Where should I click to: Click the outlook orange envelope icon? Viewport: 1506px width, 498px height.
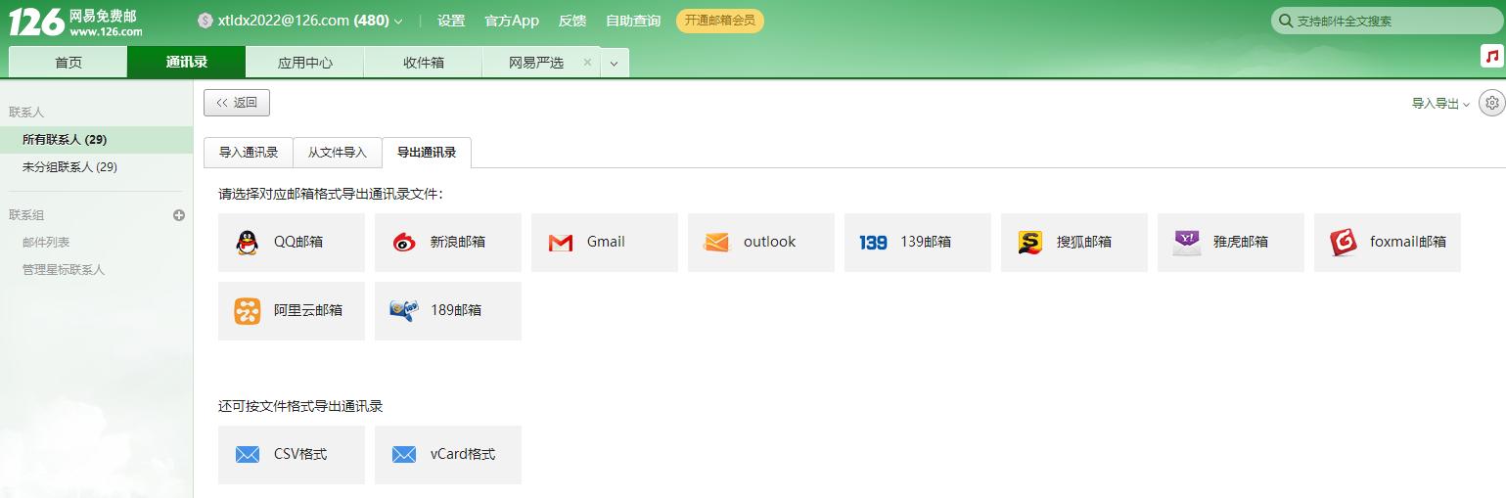pos(717,243)
